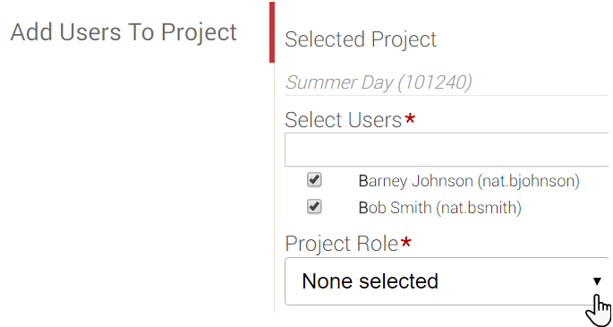
Task: Click the Selected Project label
Action: tap(361, 39)
